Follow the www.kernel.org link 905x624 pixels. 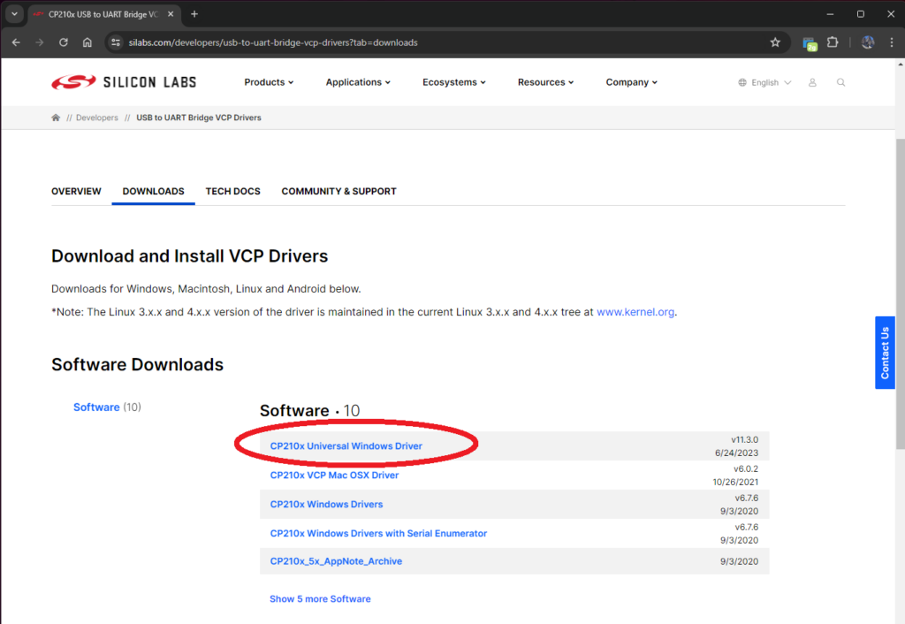pyautogui.click(x=635, y=312)
